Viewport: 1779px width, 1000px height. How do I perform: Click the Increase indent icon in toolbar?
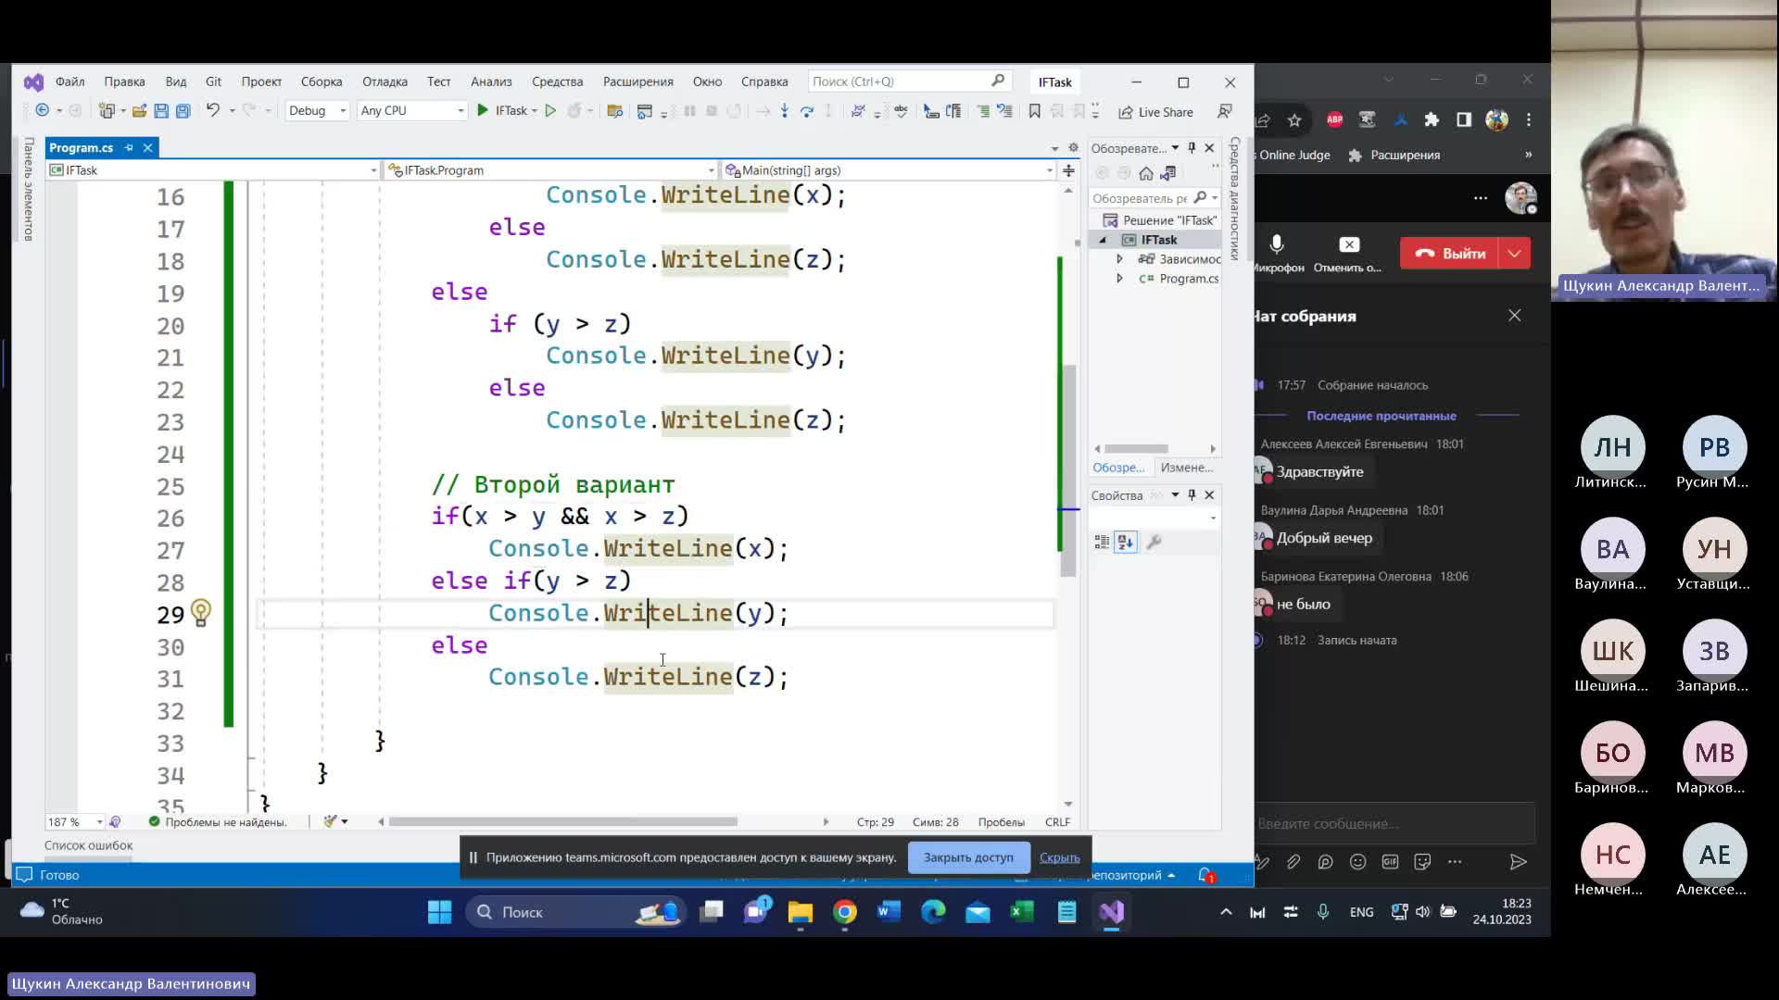[x=953, y=111]
